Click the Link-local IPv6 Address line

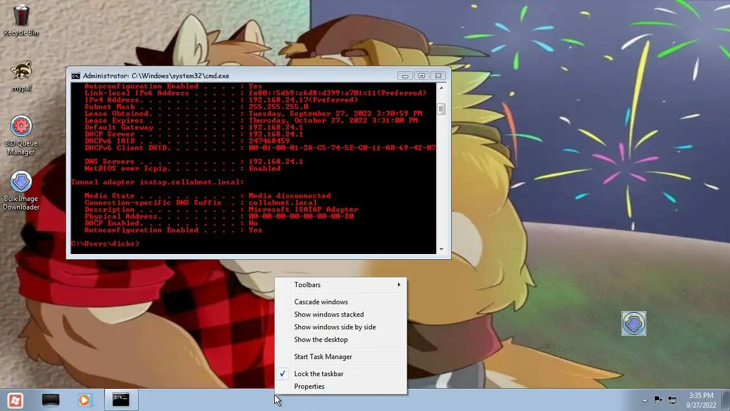click(x=255, y=93)
